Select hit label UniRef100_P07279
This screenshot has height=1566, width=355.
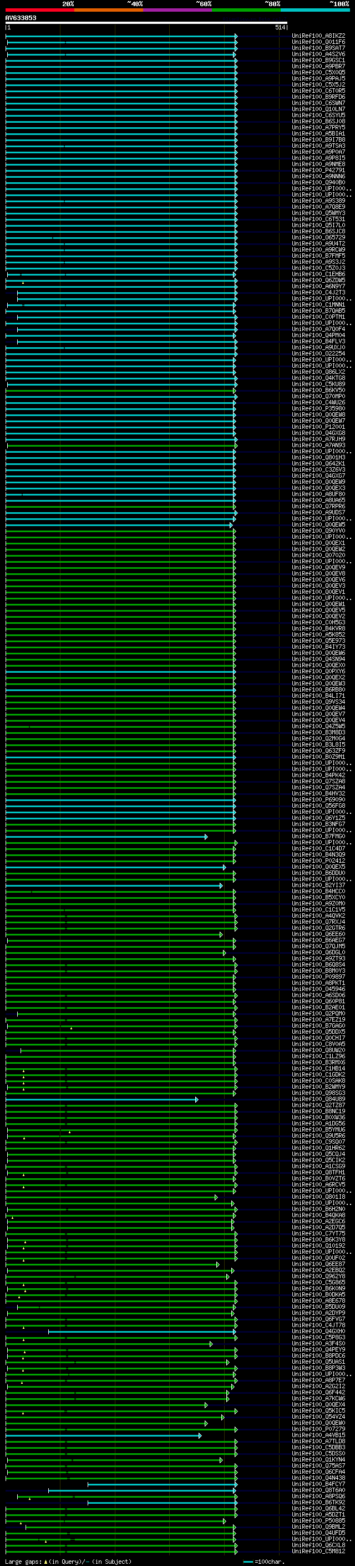tap(318, 1430)
